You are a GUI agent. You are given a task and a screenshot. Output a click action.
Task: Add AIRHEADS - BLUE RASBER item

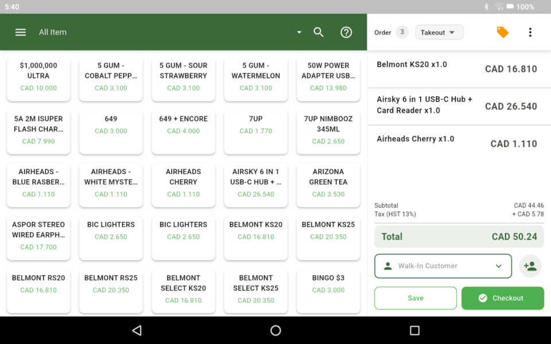[x=38, y=185]
